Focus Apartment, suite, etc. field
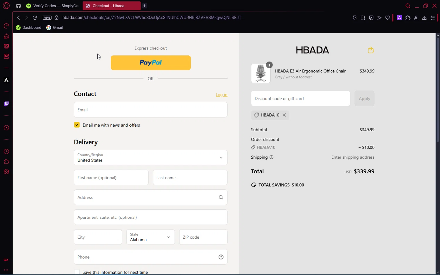 (x=150, y=217)
